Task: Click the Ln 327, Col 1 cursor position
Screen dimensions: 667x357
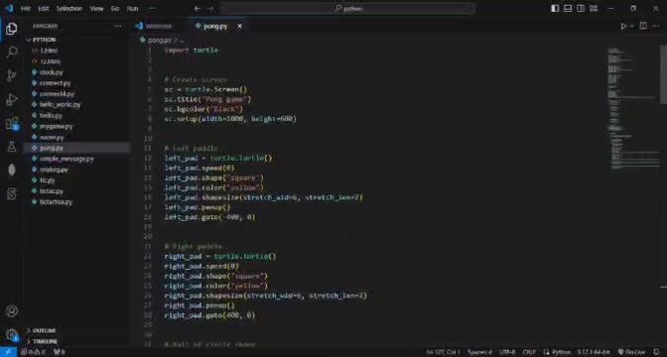Action: click(444, 352)
